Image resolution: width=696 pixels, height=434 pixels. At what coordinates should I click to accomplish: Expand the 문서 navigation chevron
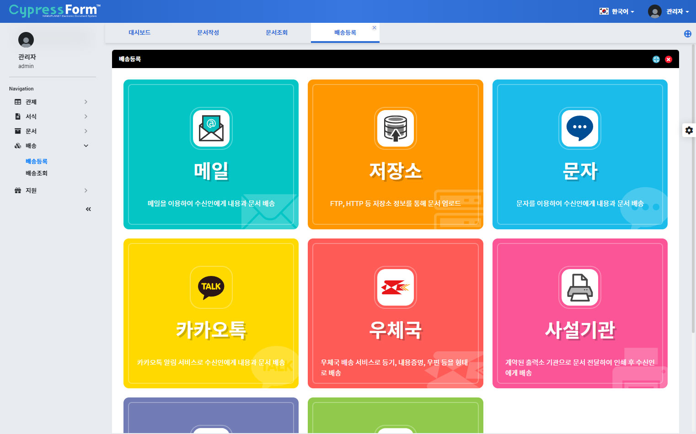coord(86,131)
